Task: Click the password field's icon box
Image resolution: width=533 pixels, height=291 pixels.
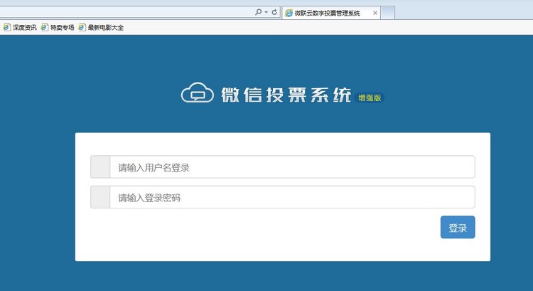Action: 100,197
